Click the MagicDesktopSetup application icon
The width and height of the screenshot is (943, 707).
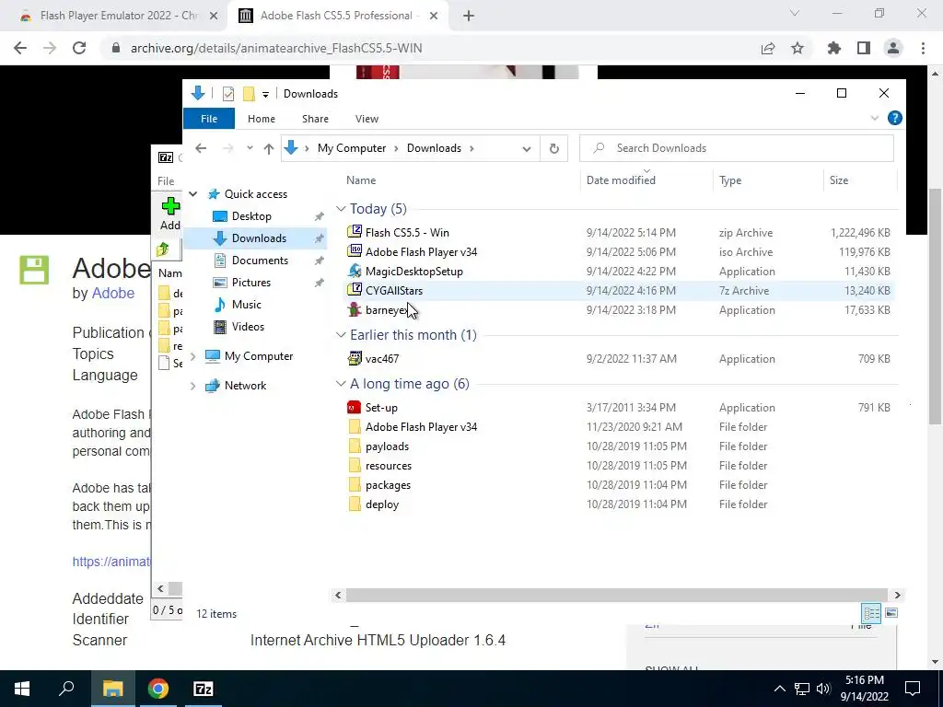click(355, 271)
